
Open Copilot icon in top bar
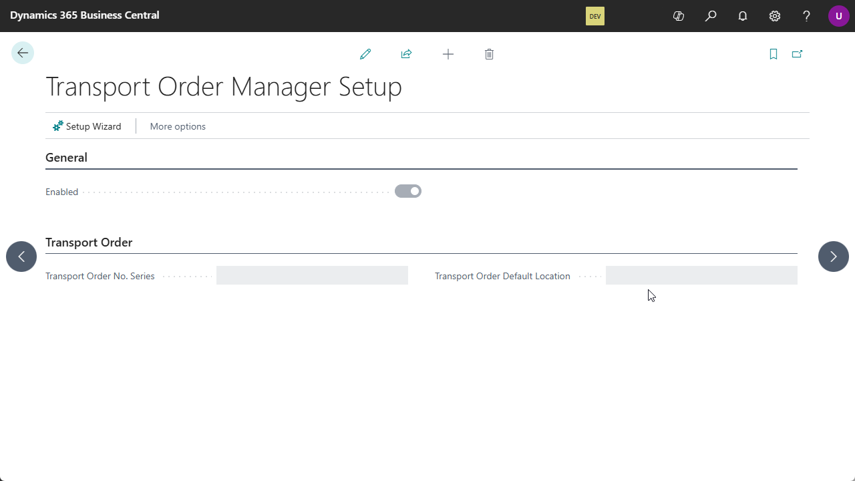[x=679, y=16]
